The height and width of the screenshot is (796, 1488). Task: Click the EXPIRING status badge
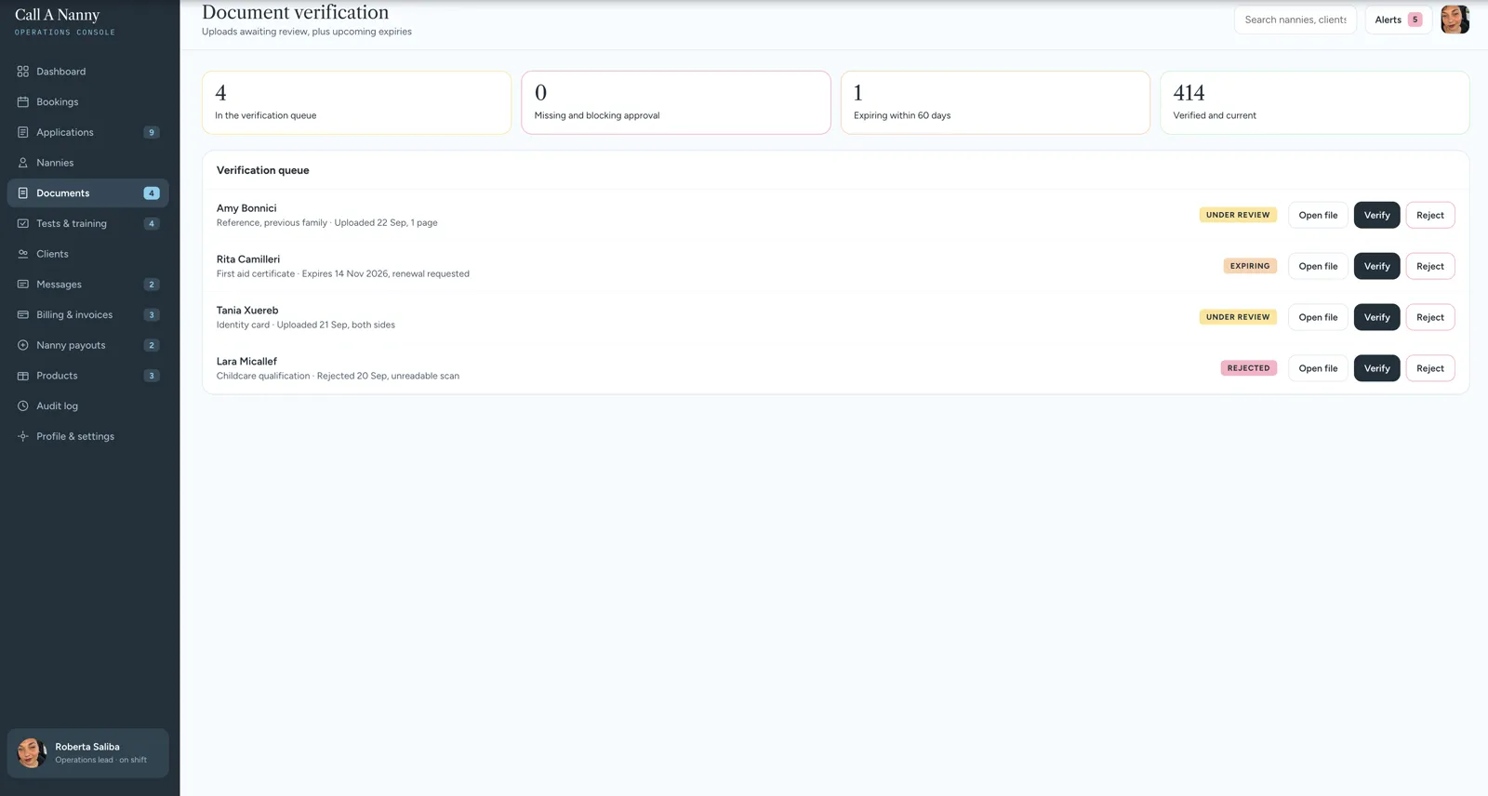tap(1250, 266)
